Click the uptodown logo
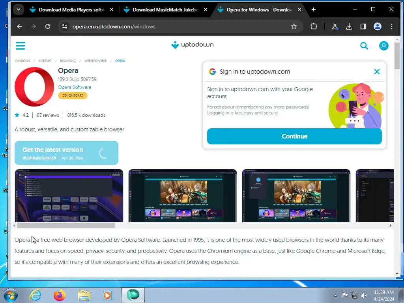The width and height of the screenshot is (404, 303). click(x=192, y=45)
